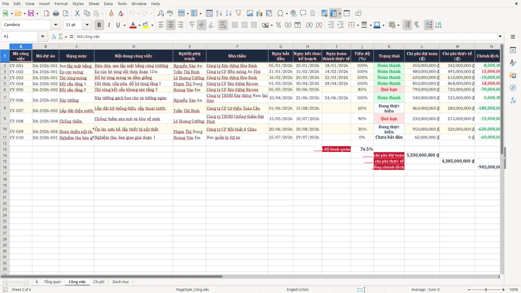Apply the yellow highlighting color swatch
521x293 pixels.
[145, 25]
